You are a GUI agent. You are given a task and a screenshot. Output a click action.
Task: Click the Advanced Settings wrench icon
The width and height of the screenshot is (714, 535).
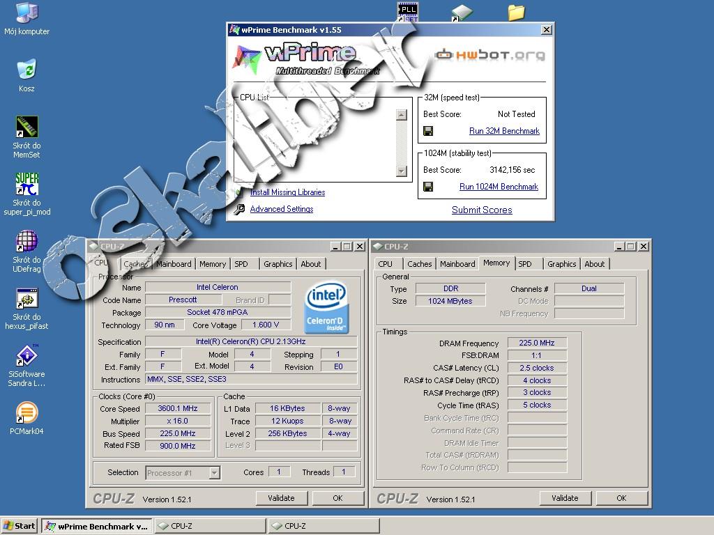pos(239,209)
